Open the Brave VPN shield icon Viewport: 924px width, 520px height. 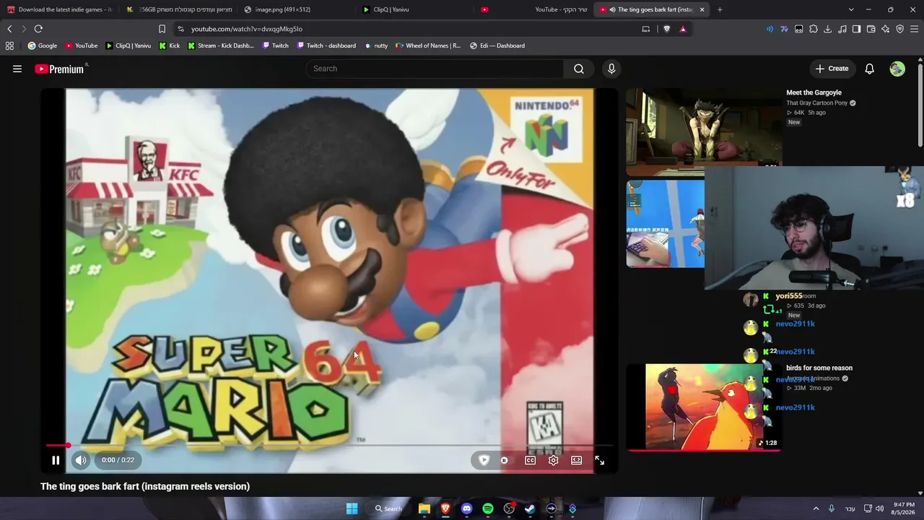point(900,29)
